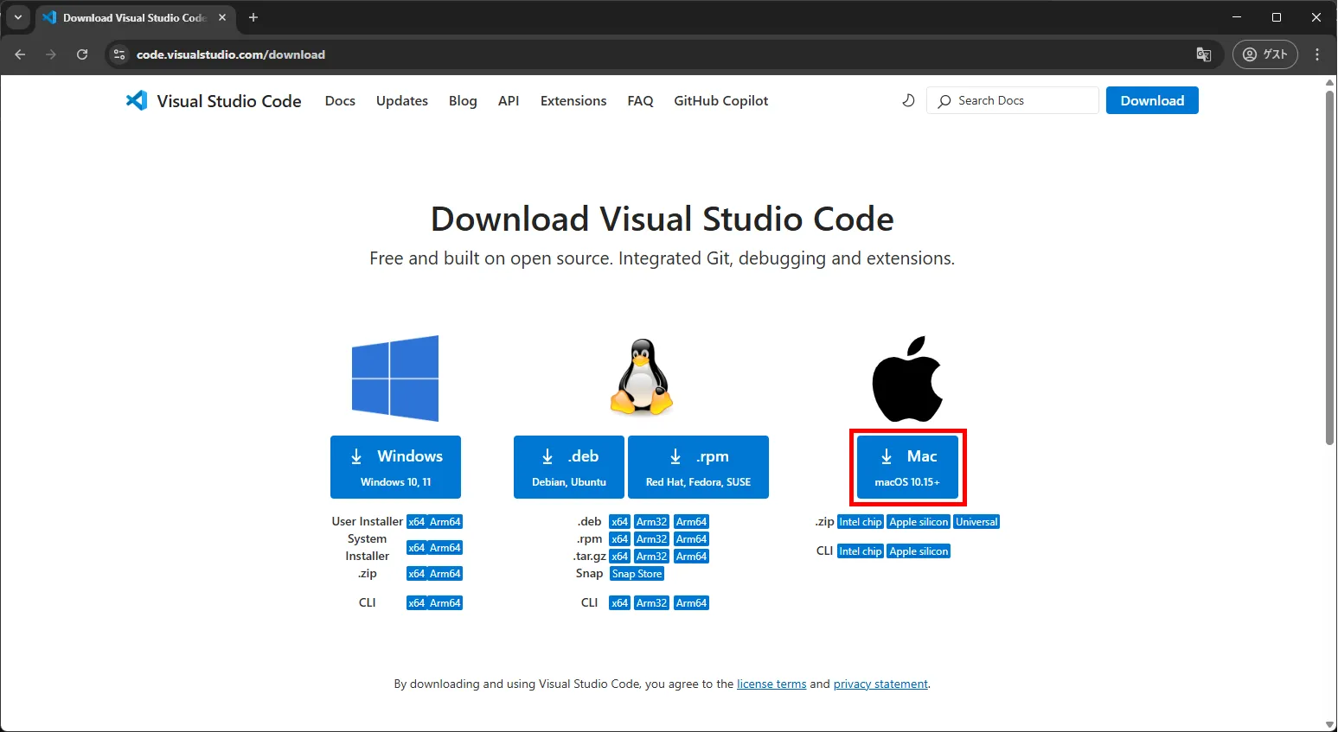Image resolution: width=1338 pixels, height=732 pixels.
Task: Select Windows .zip x64 link
Action: point(417,574)
